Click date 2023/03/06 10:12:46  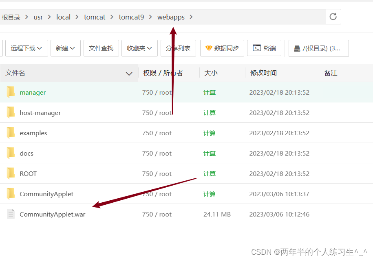(x=279, y=214)
